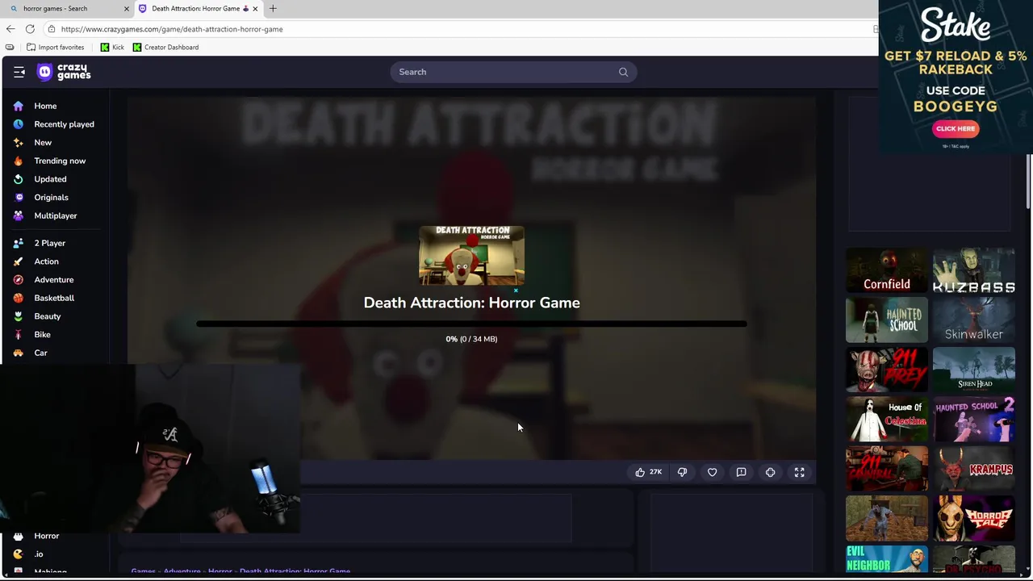Open the Siren Head game thumbnail
The height and width of the screenshot is (581, 1033).
coord(974,370)
